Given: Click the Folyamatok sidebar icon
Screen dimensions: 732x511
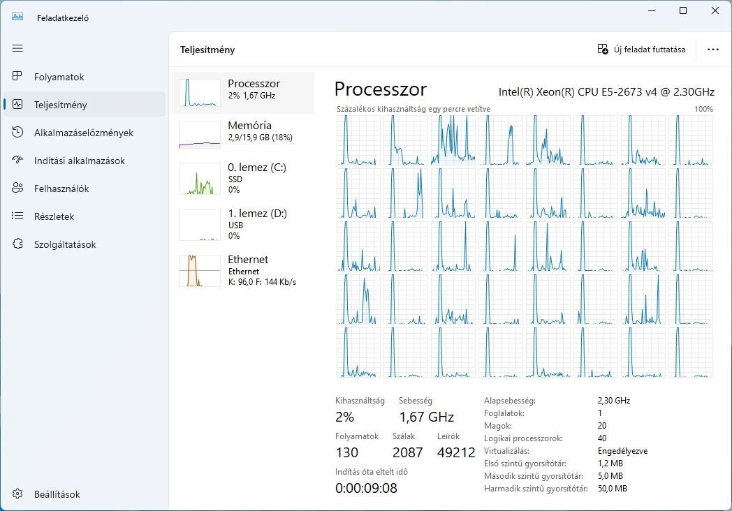Looking at the screenshot, I should (x=17, y=76).
